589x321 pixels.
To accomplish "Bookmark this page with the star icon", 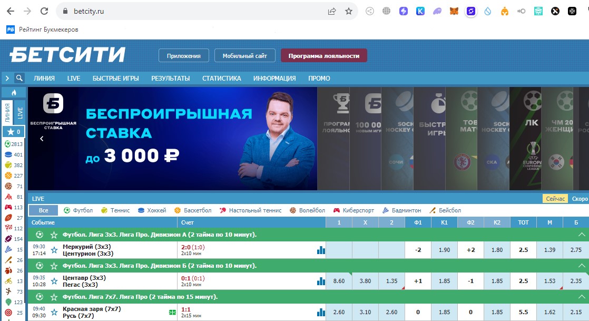I will pyautogui.click(x=349, y=11).
